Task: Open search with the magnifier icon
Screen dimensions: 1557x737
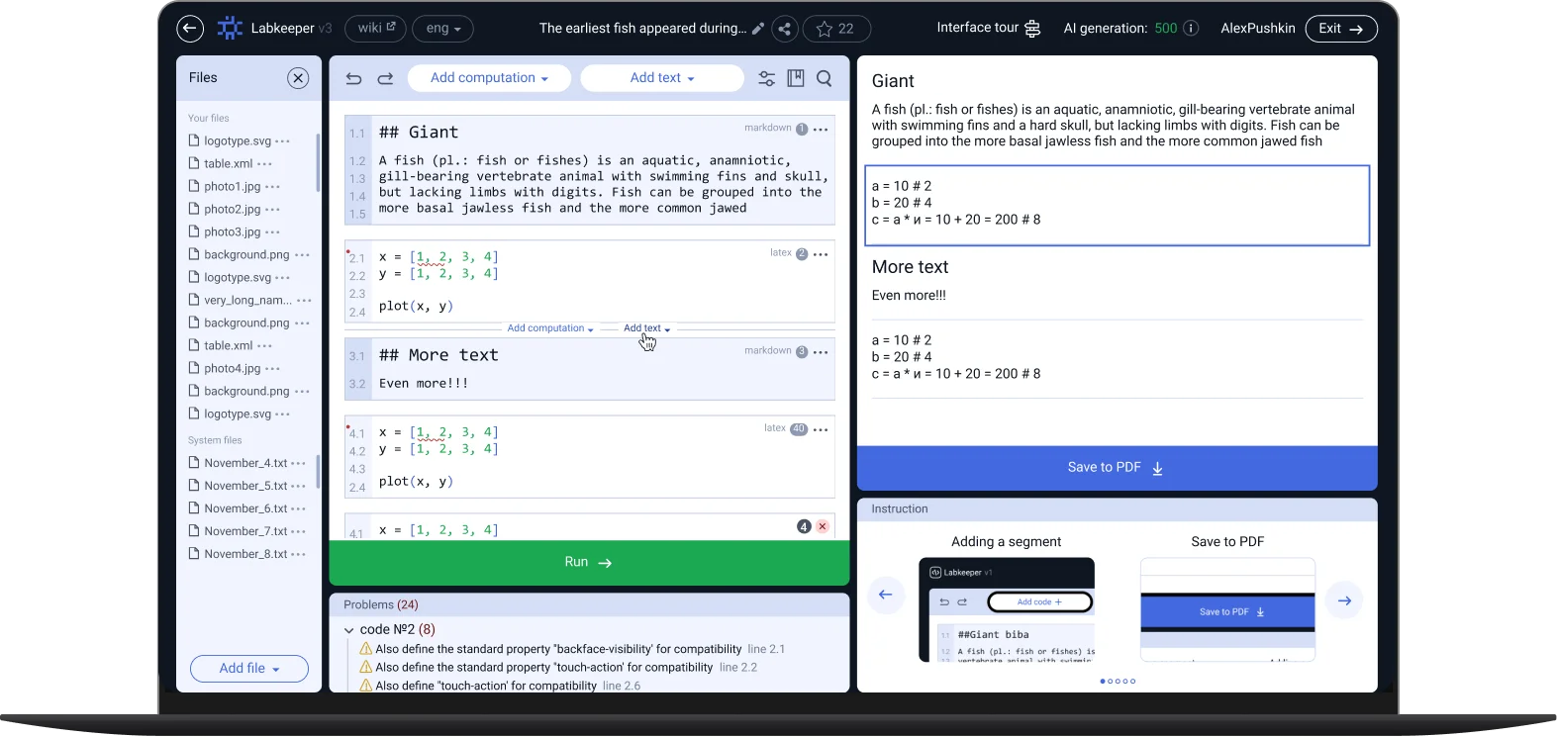Action: [824, 78]
